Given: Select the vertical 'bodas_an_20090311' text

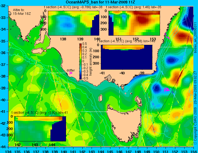Looking at the screenshot, I should click(x=195, y=38).
